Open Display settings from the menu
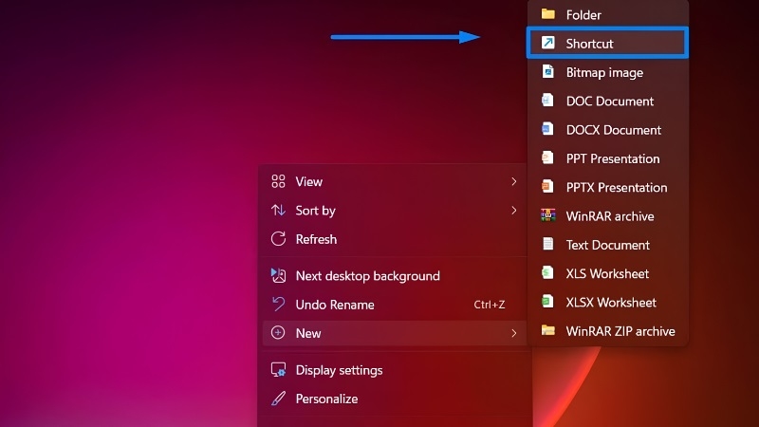 pos(394,370)
